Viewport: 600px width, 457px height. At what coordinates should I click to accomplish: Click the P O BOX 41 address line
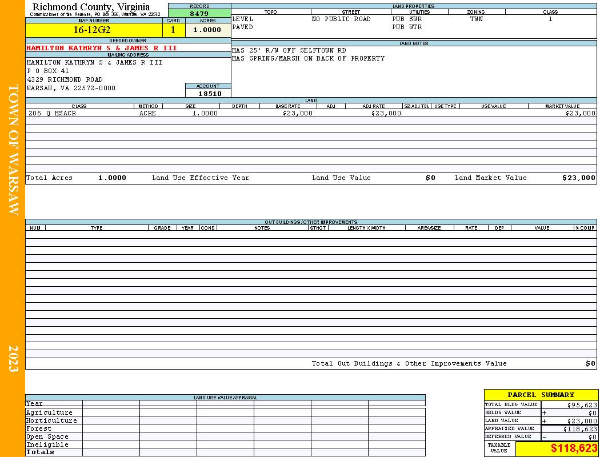[x=48, y=71]
